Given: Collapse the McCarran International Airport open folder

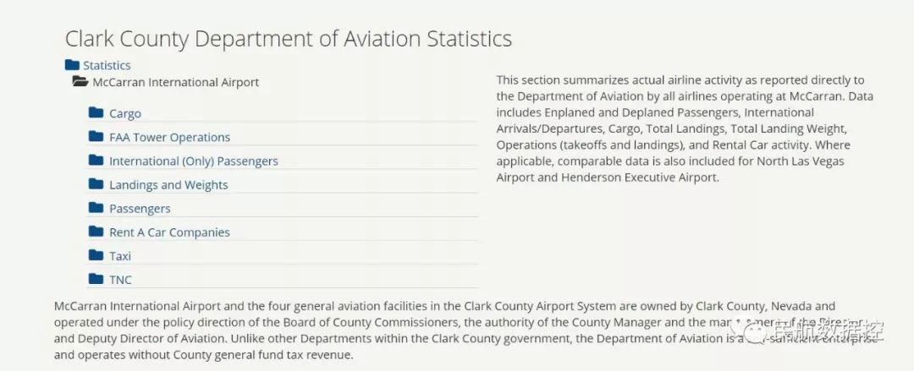Looking at the screenshot, I should tap(80, 82).
